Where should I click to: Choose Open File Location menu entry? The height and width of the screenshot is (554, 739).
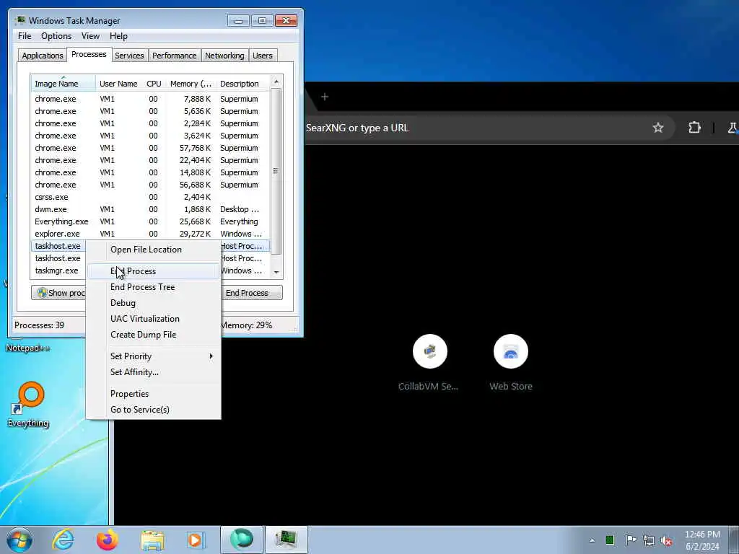point(153,249)
